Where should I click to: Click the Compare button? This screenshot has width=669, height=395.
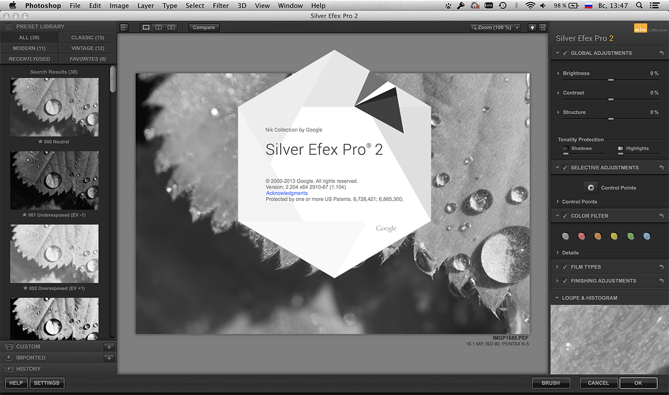pyautogui.click(x=204, y=27)
